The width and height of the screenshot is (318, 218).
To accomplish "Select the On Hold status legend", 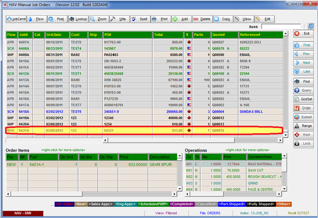I will (x=65, y=204).
